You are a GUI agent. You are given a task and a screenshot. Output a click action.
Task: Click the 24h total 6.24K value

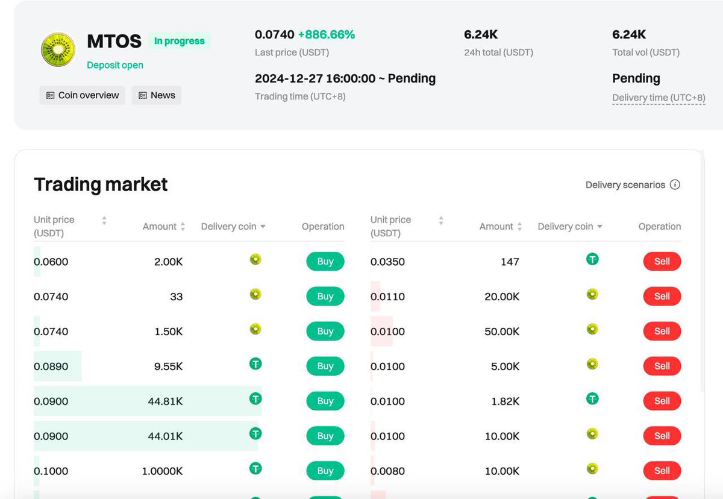[x=481, y=35]
